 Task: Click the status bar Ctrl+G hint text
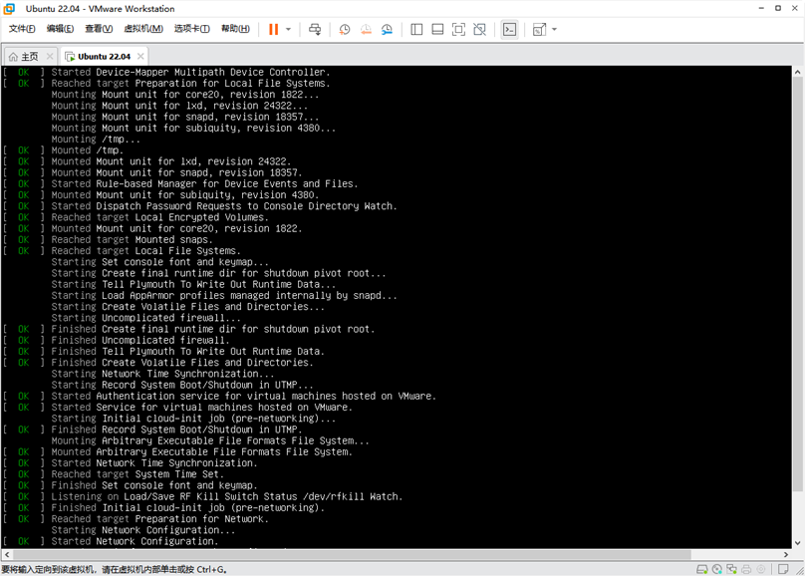114,569
